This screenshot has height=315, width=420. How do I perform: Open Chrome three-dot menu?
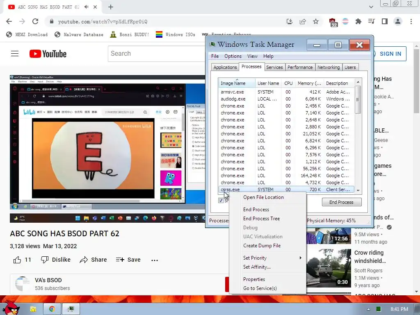(411, 21)
